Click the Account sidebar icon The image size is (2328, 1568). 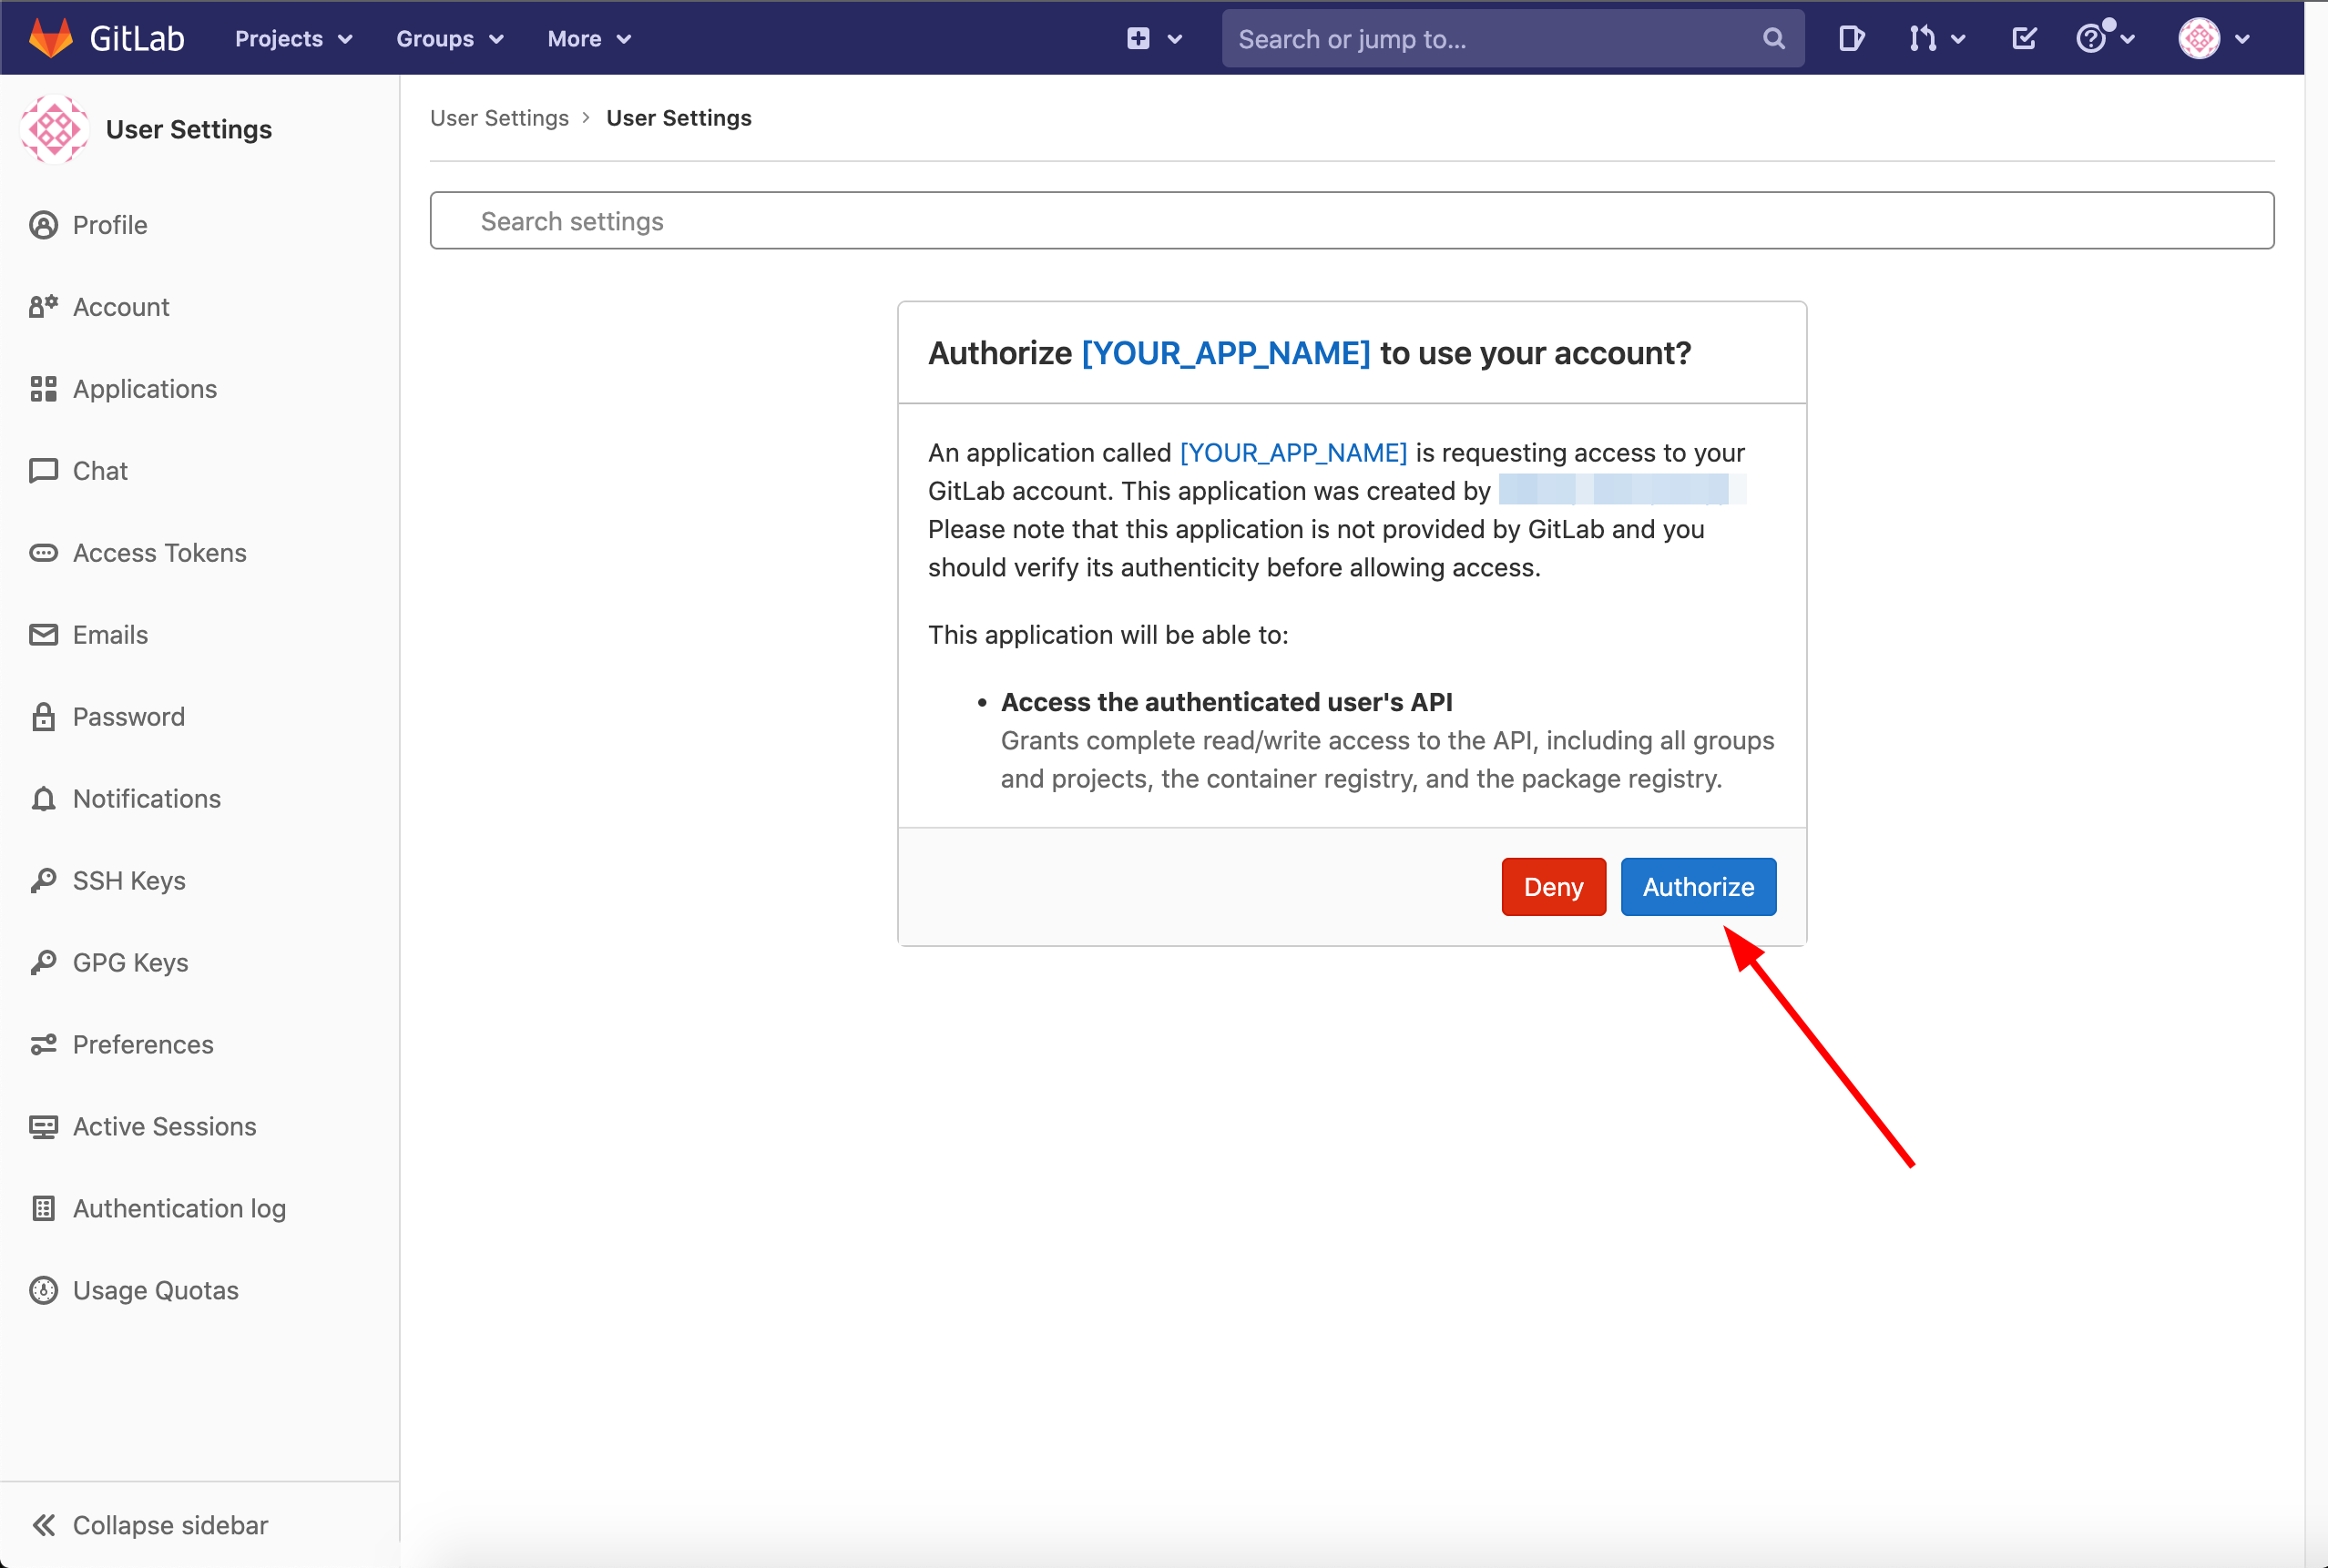[x=43, y=307]
